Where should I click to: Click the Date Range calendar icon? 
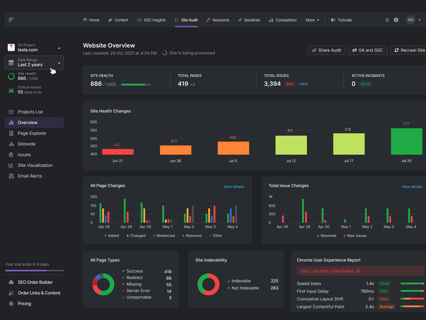(11, 63)
